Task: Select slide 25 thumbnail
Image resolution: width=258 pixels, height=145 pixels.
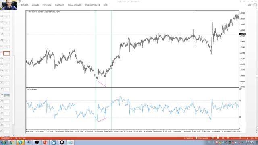Action: pyautogui.click(x=6, y=71)
